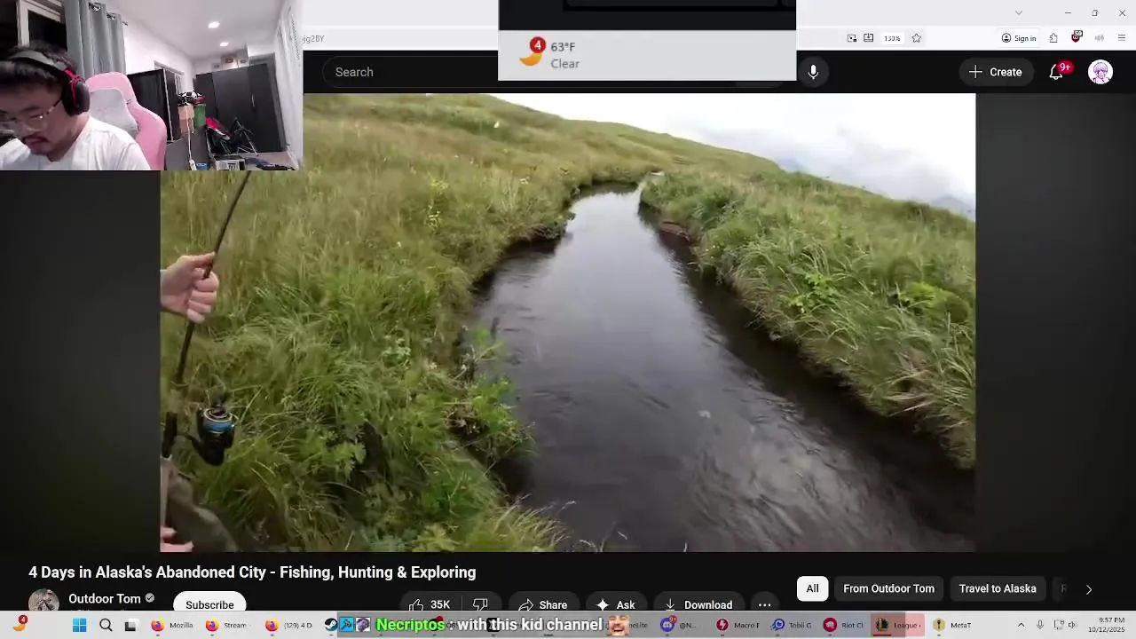The image size is (1136, 639).
Task: Open the Outdoor Tom channel avatar
Action: click(x=43, y=603)
